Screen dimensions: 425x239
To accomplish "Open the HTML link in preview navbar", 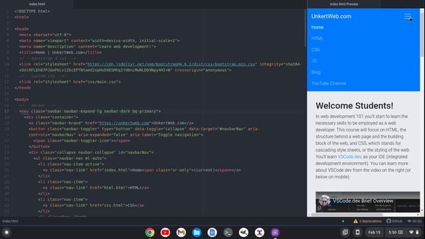I will click(x=317, y=39).
